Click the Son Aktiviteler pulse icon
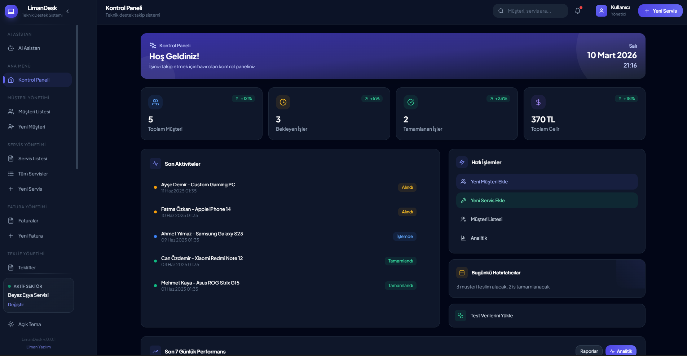 coord(155,164)
